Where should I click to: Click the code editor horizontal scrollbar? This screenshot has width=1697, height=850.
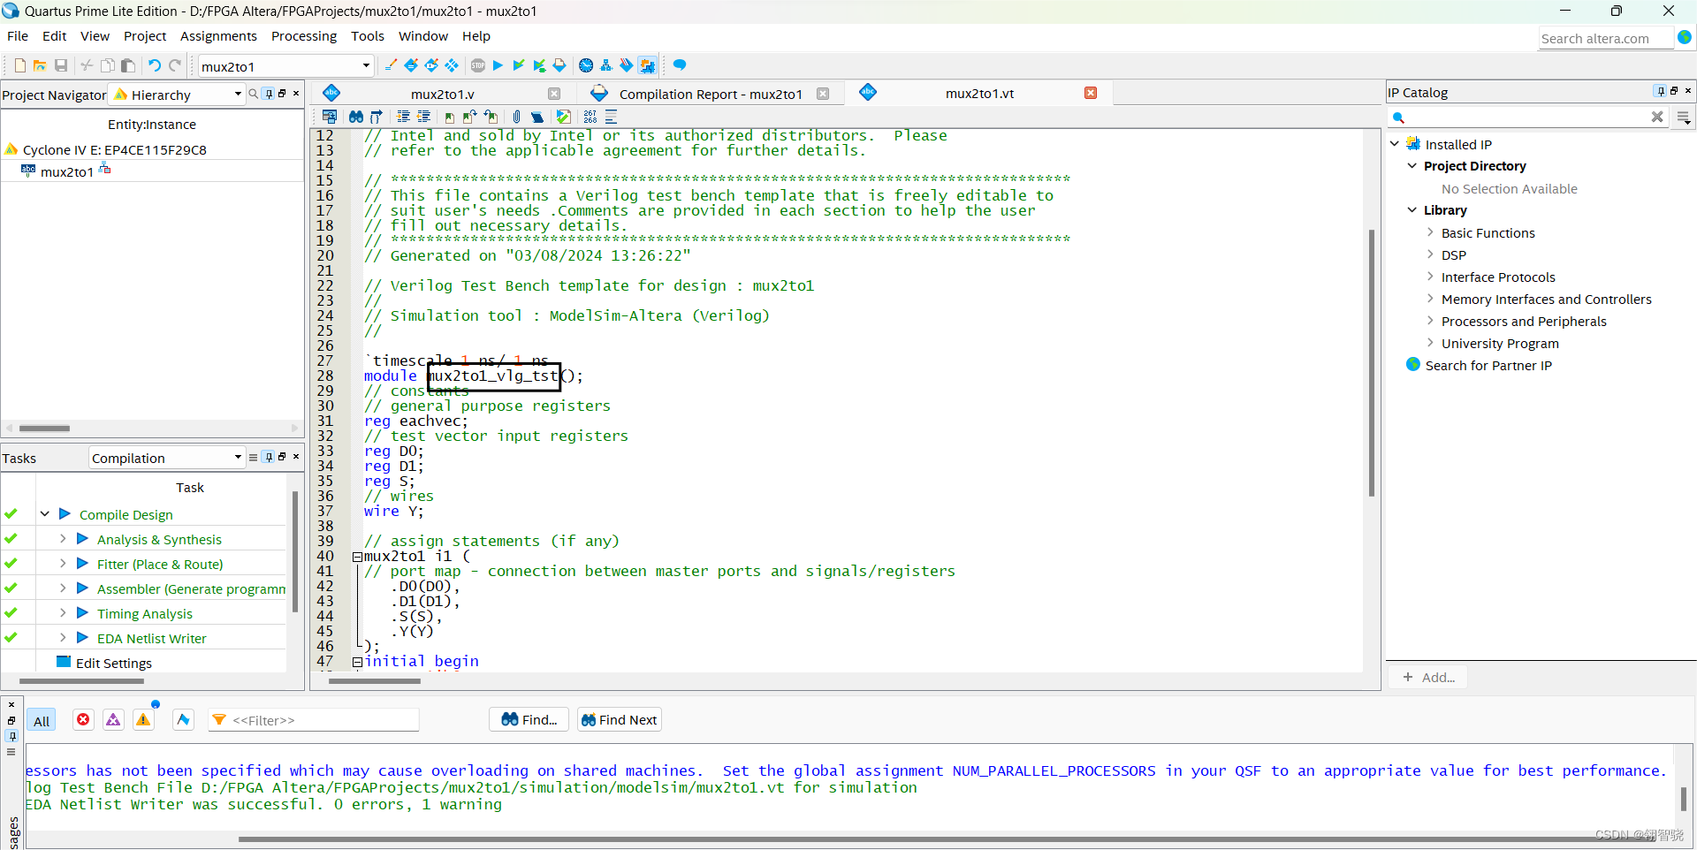(x=375, y=681)
